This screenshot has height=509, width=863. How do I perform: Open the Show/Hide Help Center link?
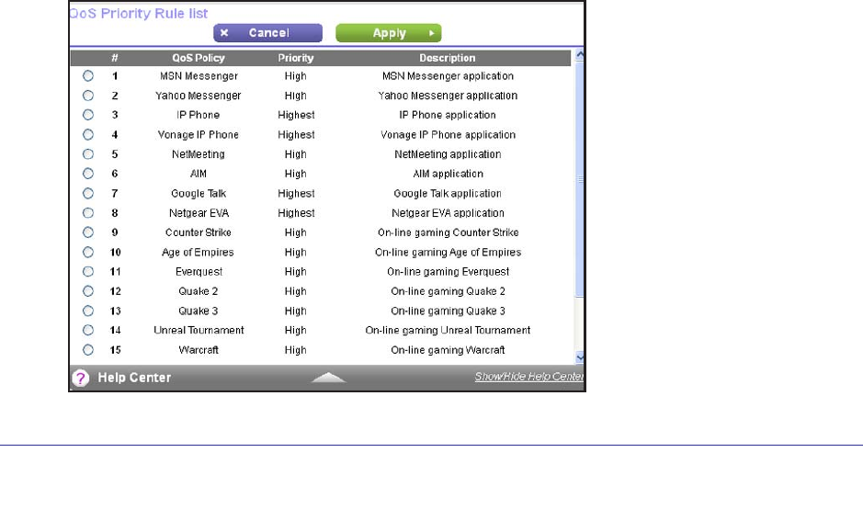[528, 377]
